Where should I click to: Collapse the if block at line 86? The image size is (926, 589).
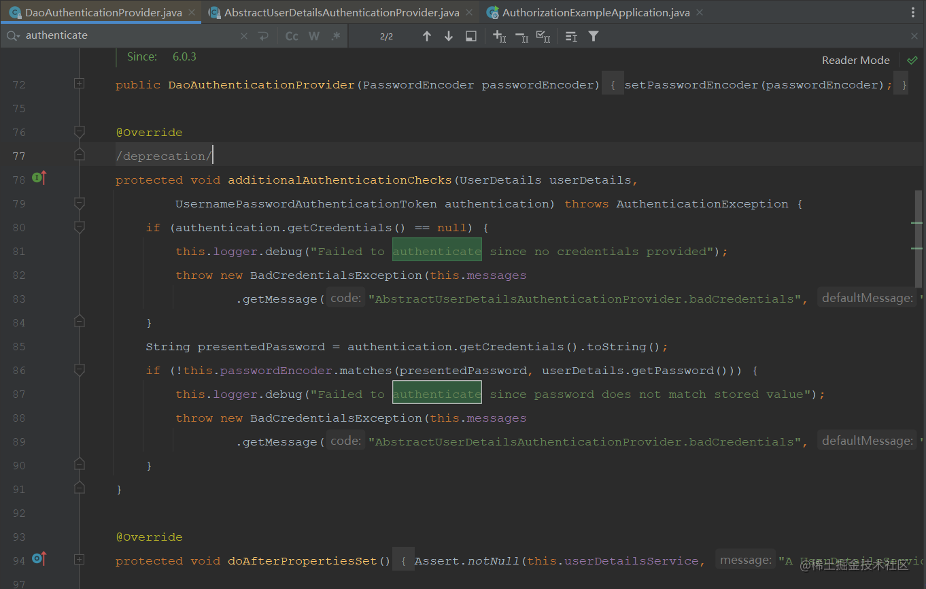[79, 370]
